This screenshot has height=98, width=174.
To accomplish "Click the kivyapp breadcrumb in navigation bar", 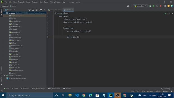I will click(x=5, y=6).
